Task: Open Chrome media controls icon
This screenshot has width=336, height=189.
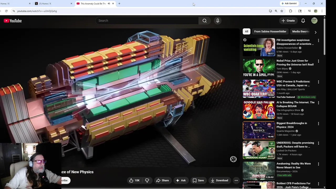Action: tap(309, 11)
